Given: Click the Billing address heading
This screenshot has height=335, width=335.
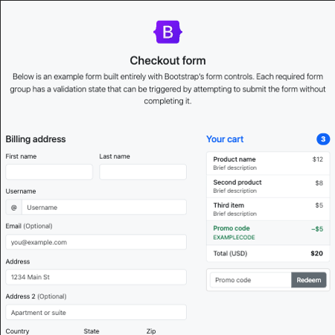Looking at the screenshot, I should pyautogui.click(x=36, y=139).
